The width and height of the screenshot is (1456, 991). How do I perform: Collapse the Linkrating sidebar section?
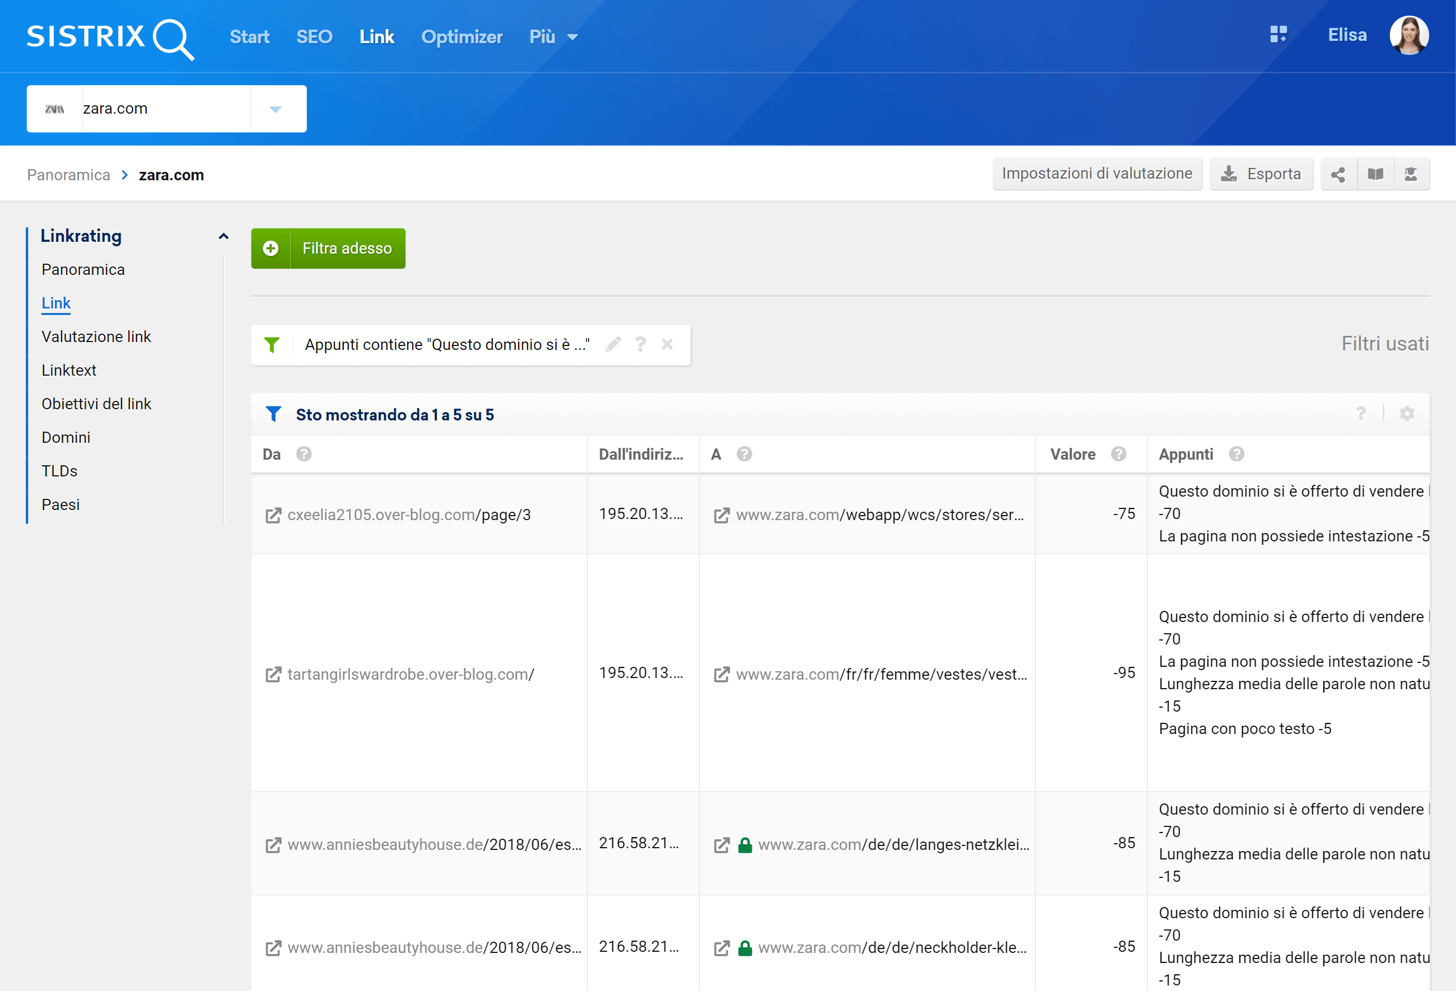coord(223,236)
